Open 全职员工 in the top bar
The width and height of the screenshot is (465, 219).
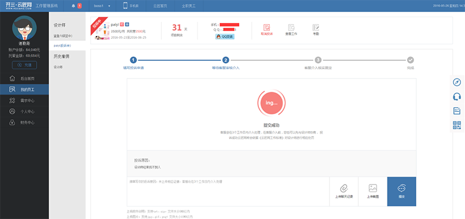click(x=188, y=6)
